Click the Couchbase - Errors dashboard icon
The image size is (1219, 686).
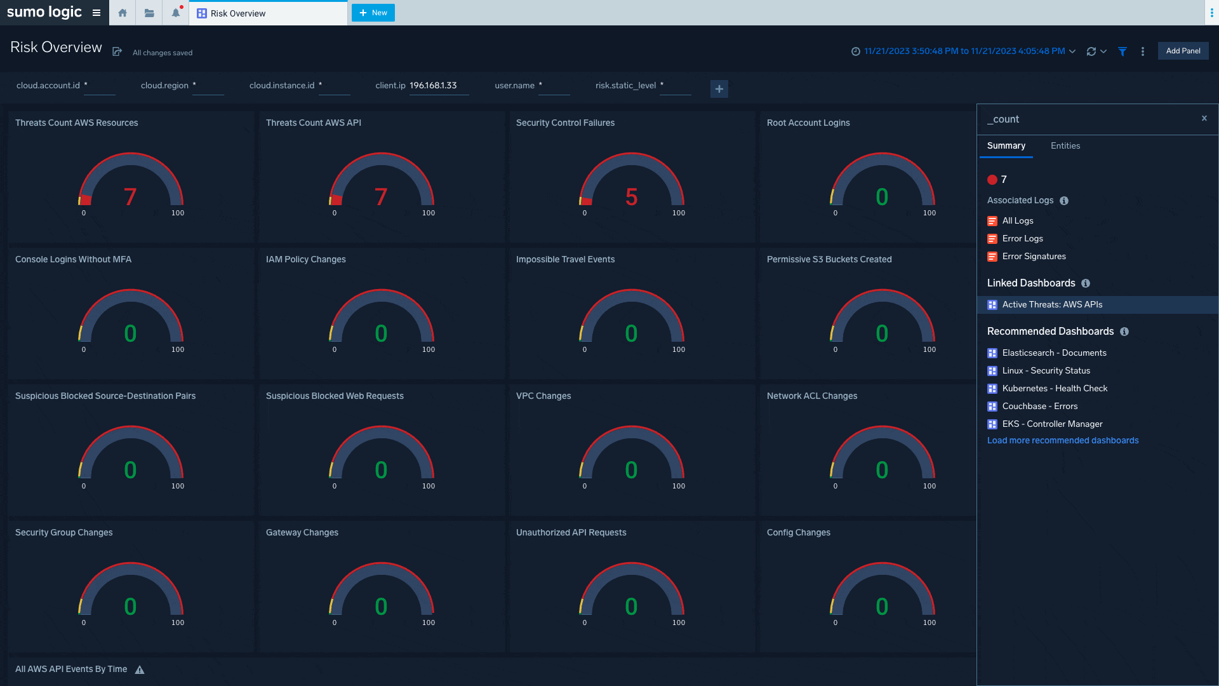point(992,407)
